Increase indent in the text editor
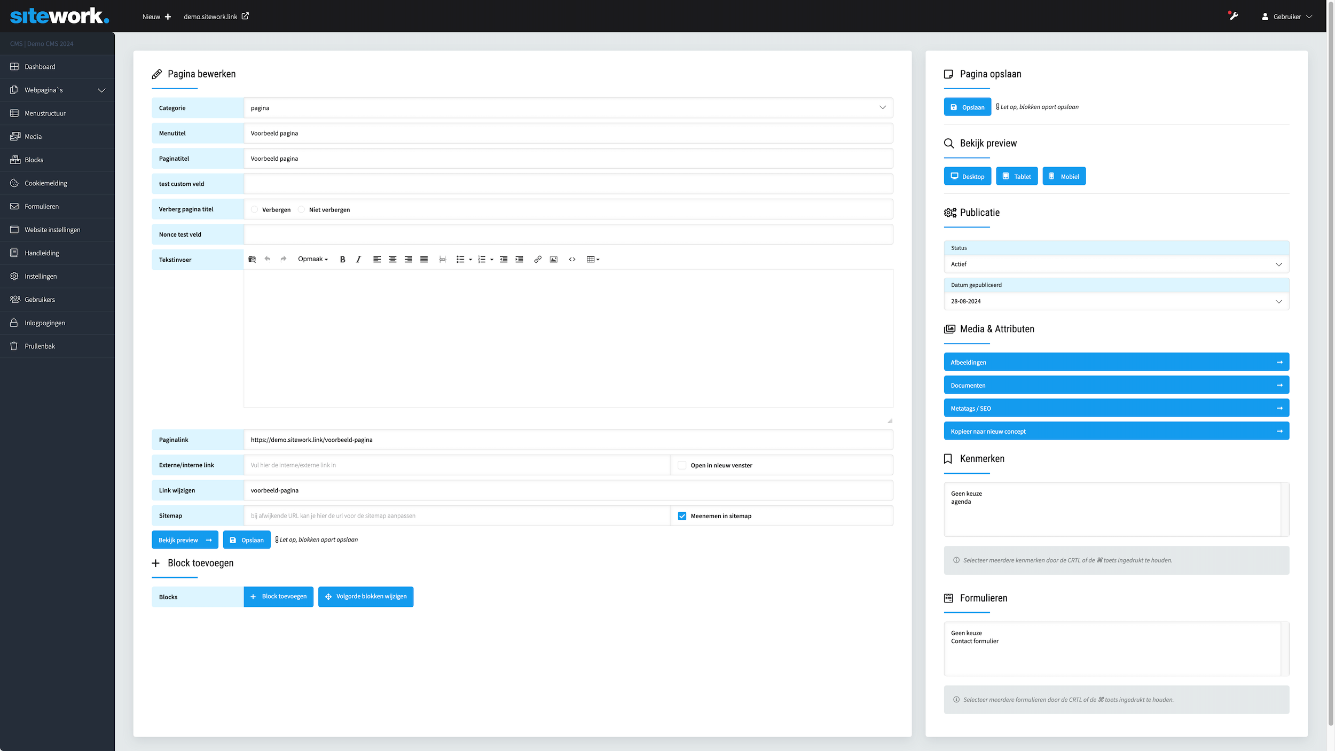This screenshot has width=1335, height=751. point(519,260)
